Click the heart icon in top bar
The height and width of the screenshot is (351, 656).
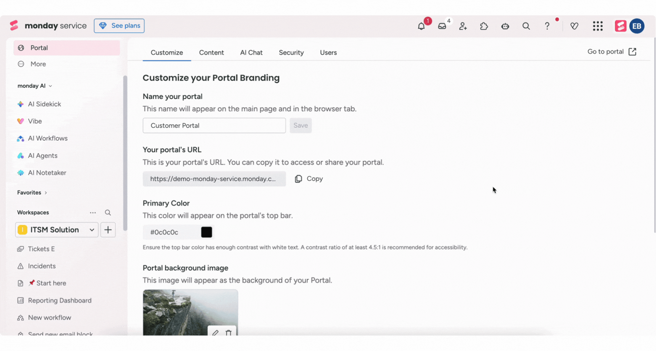pos(574,26)
